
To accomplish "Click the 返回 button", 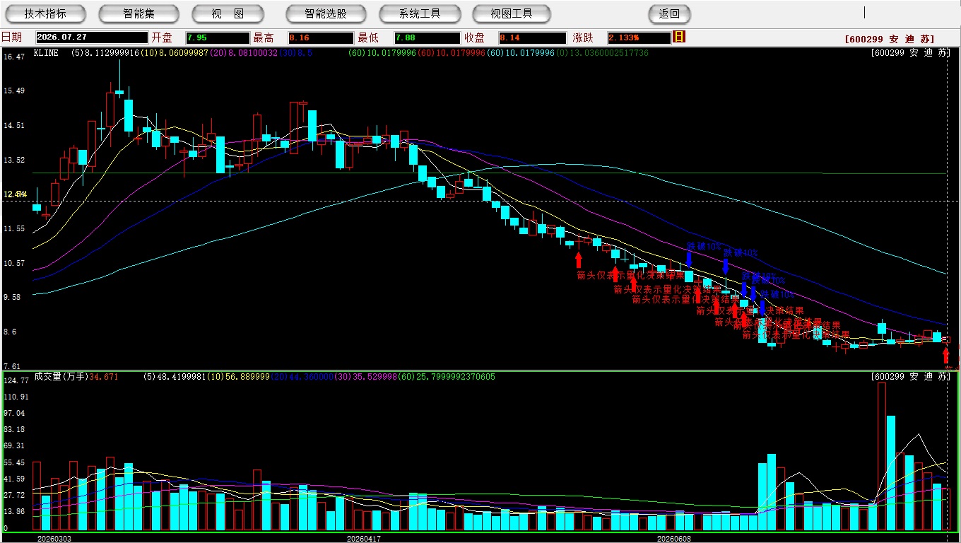I will 669,13.
